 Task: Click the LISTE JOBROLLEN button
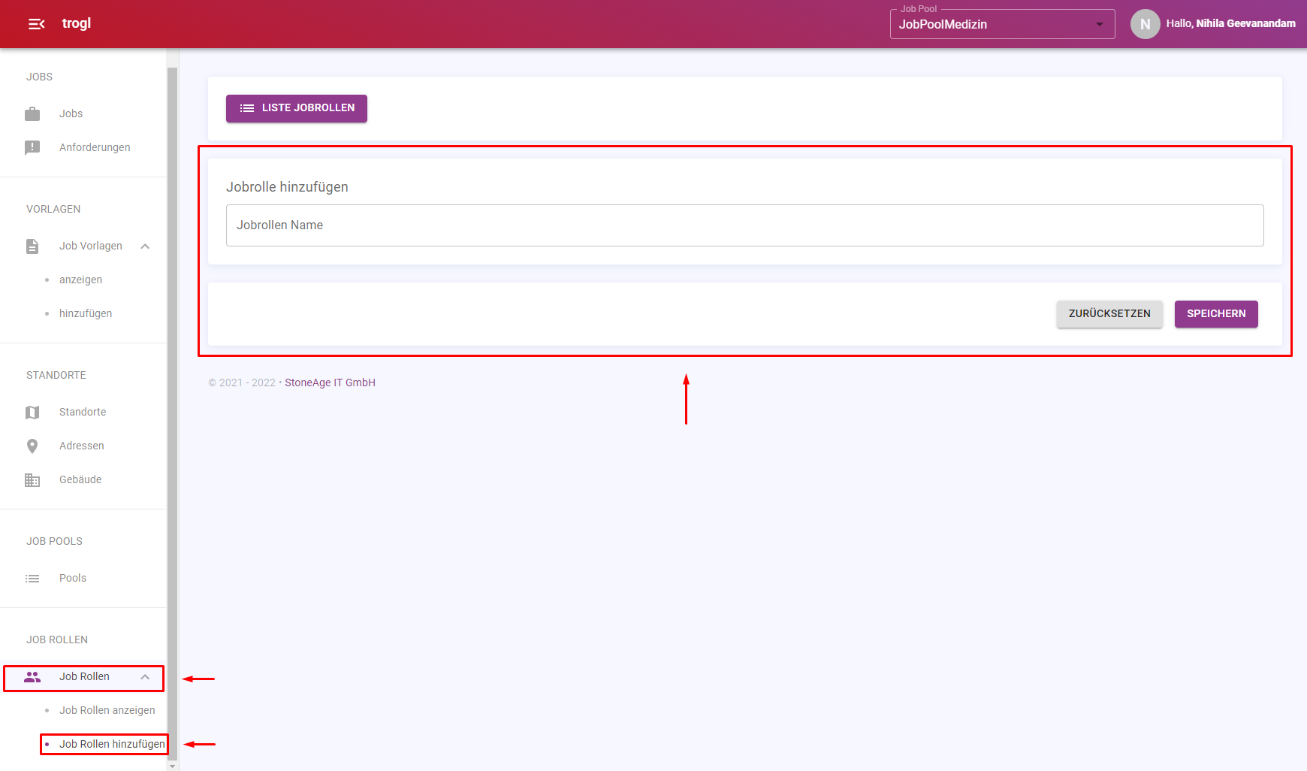(x=297, y=108)
